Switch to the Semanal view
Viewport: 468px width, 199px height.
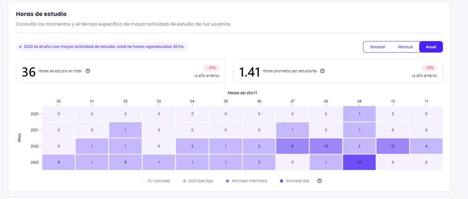(x=377, y=47)
